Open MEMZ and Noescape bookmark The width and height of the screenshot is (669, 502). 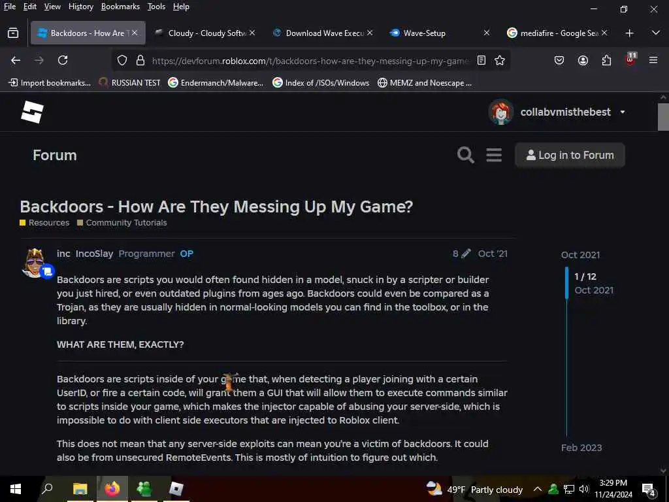(x=425, y=83)
